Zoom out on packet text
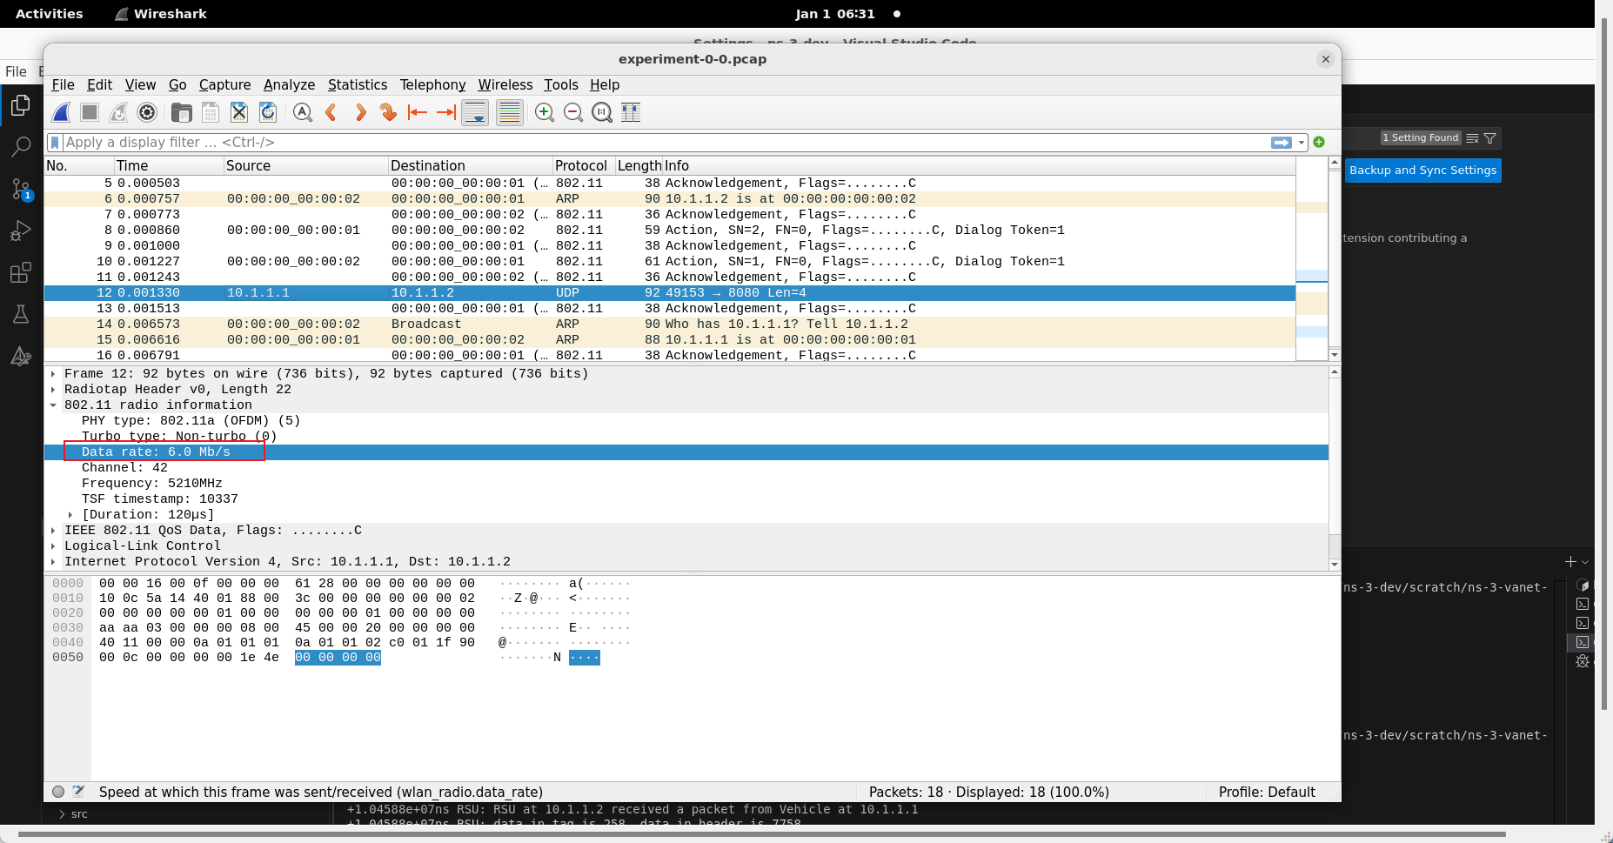 pyautogui.click(x=573, y=112)
